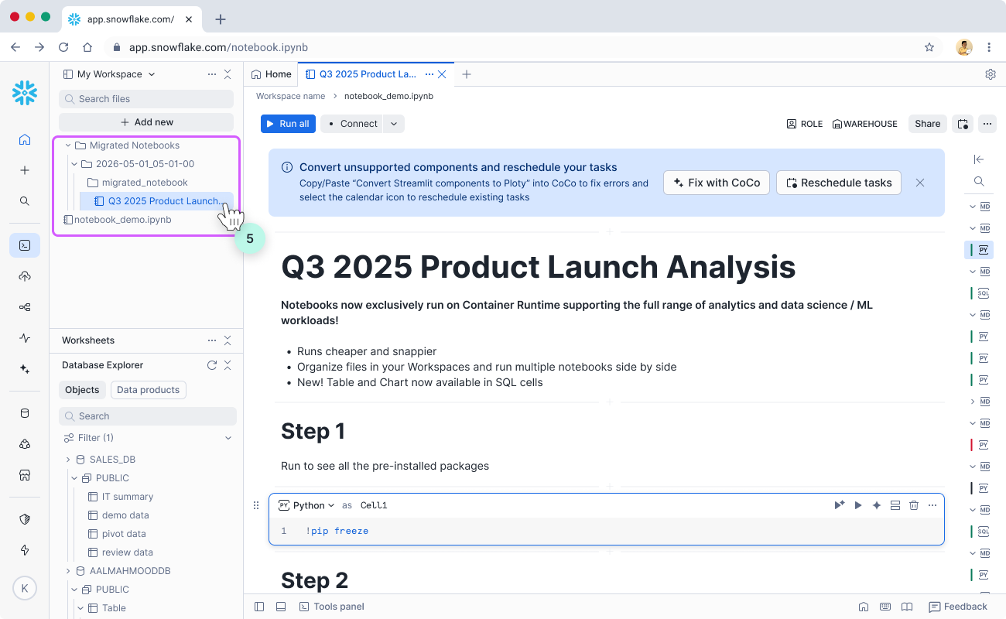1006x619 pixels.
Task: Refresh the Database Explorer
Action: point(212,365)
